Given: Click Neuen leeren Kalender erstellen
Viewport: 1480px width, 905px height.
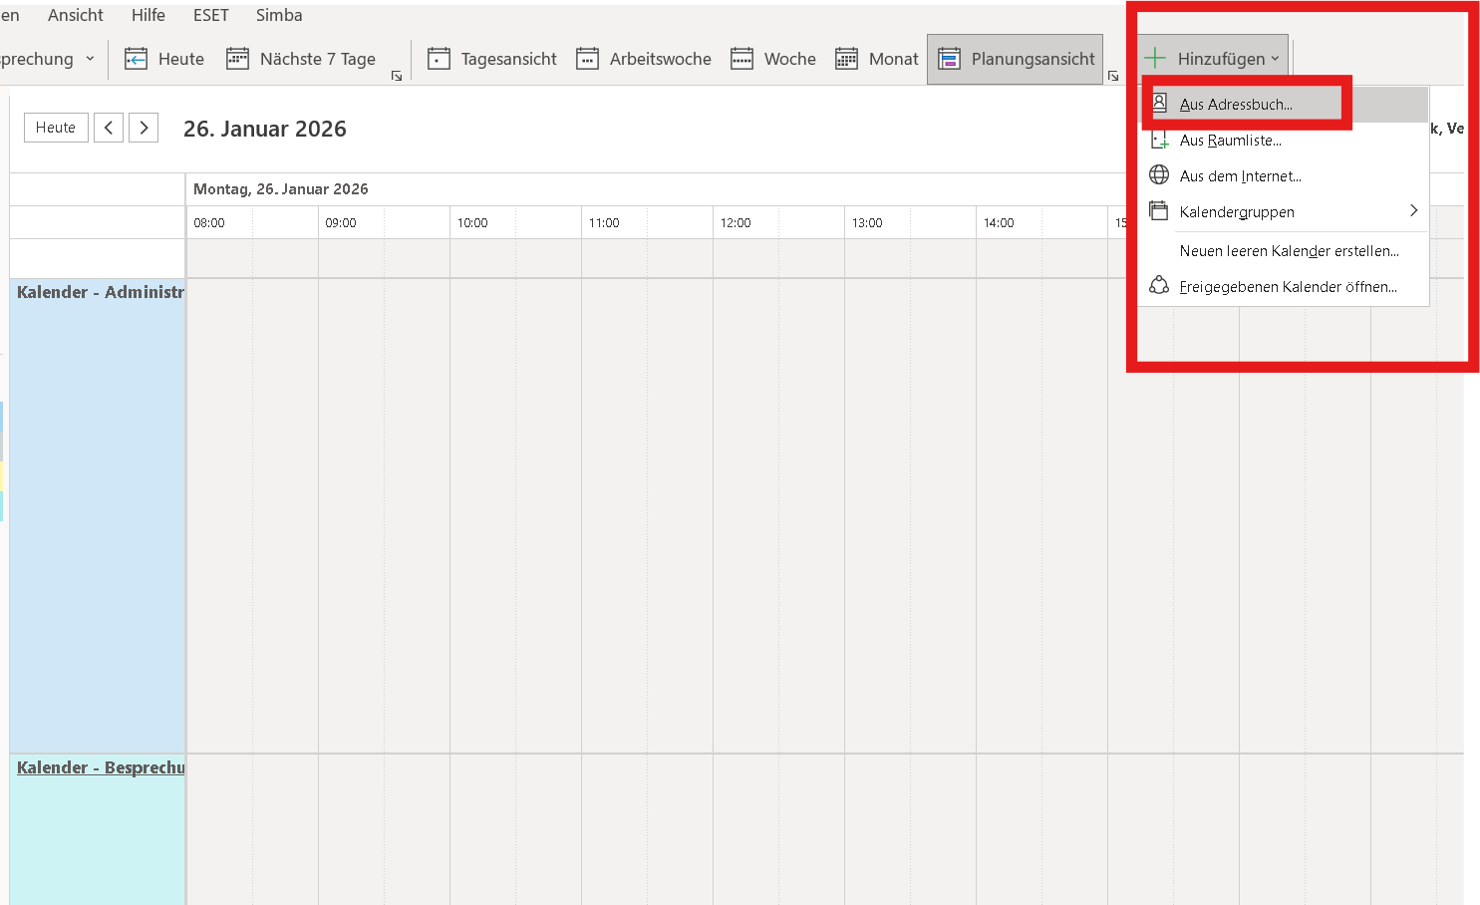Looking at the screenshot, I should coord(1289,251).
